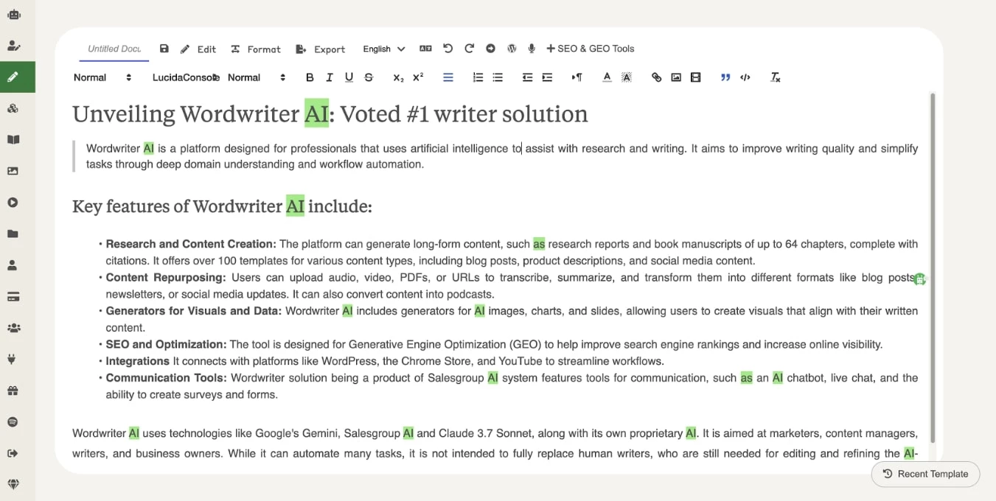Toggle italic formatting

pos(330,77)
